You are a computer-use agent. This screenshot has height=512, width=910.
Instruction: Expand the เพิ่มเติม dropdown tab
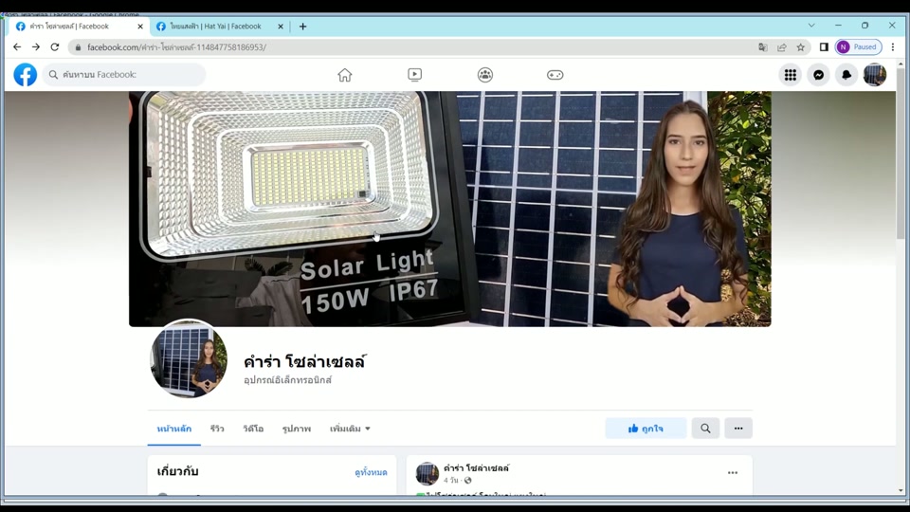(350, 429)
